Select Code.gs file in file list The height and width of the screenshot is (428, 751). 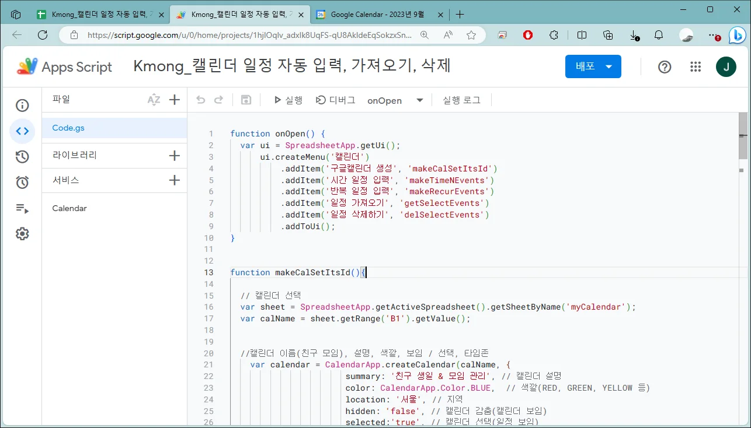[114, 128]
